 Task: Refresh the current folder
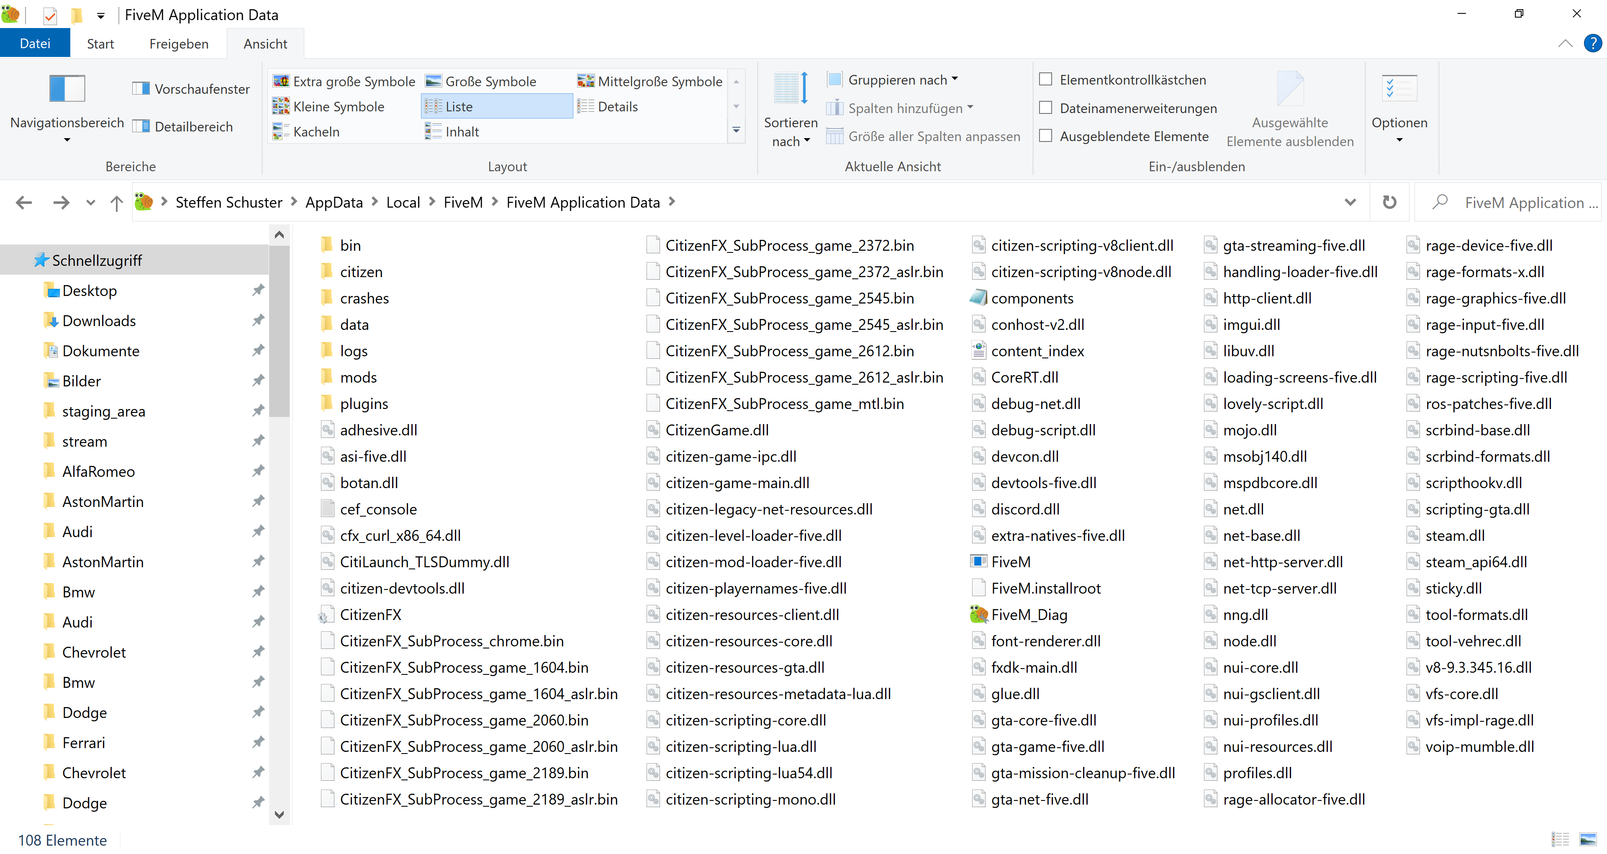[x=1389, y=202]
